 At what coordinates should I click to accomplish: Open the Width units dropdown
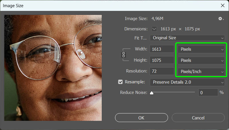(x=201, y=49)
